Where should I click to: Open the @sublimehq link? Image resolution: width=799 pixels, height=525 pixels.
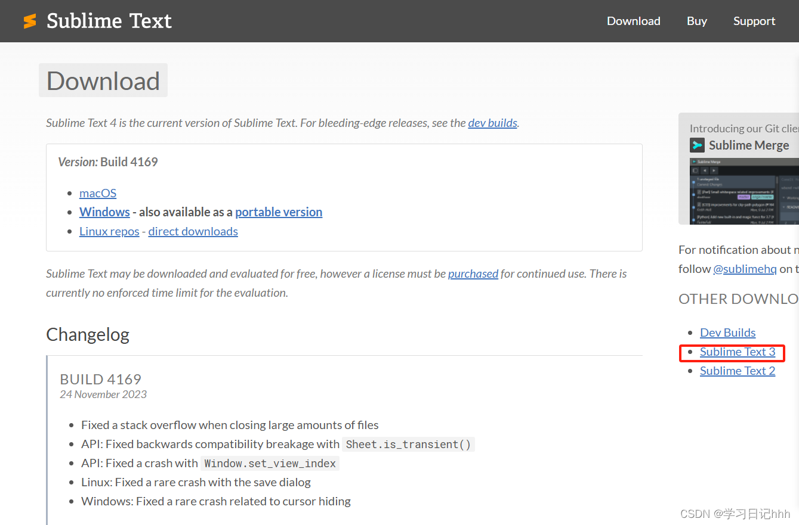(745, 269)
